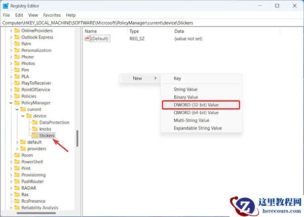Image resolution: width=304 pixels, height=217 pixels.
Task: Click the REG_SZ type cell
Action: pyautogui.click(x=137, y=39)
